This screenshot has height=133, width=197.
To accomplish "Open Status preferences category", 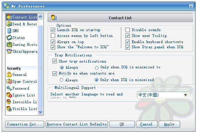I will 22,38.
